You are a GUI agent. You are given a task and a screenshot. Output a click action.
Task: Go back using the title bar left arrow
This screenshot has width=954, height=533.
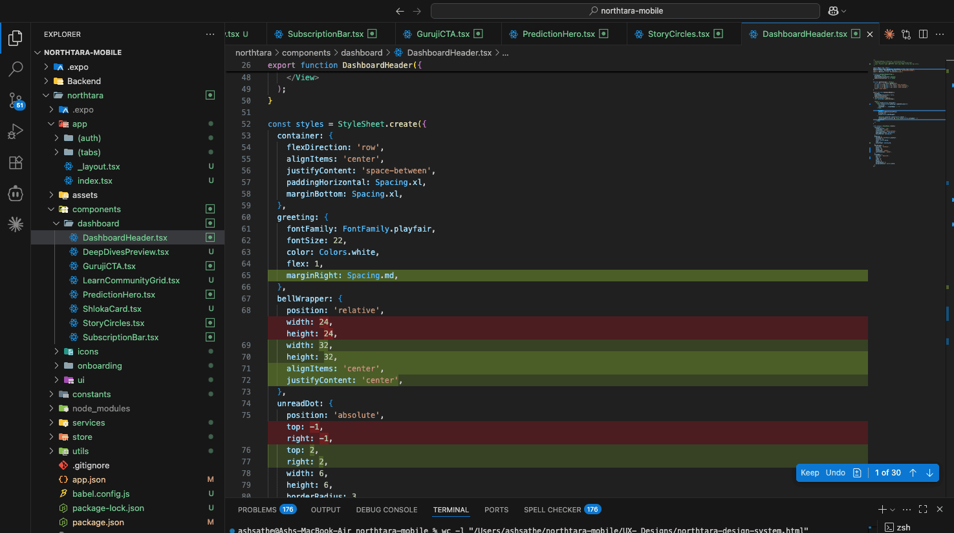(x=400, y=11)
